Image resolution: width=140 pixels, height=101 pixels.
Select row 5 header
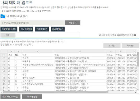point(4,68)
